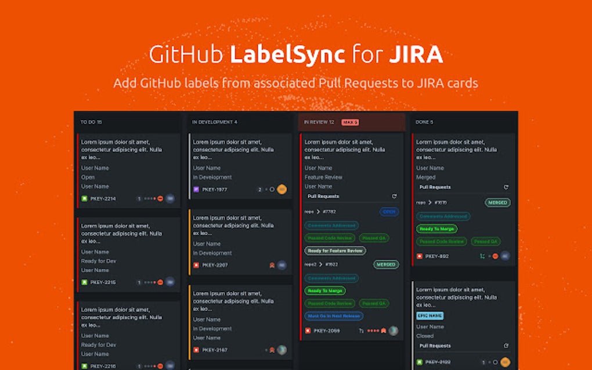Click the MERGED badge for PR #1822
The image size is (592, 370).
(x=386, y=264)
